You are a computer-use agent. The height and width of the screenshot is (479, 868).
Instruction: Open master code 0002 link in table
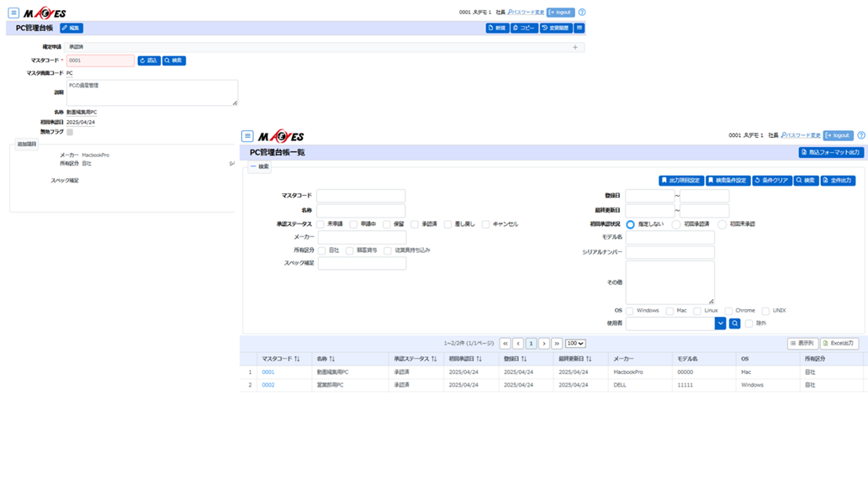click(268, 385)
